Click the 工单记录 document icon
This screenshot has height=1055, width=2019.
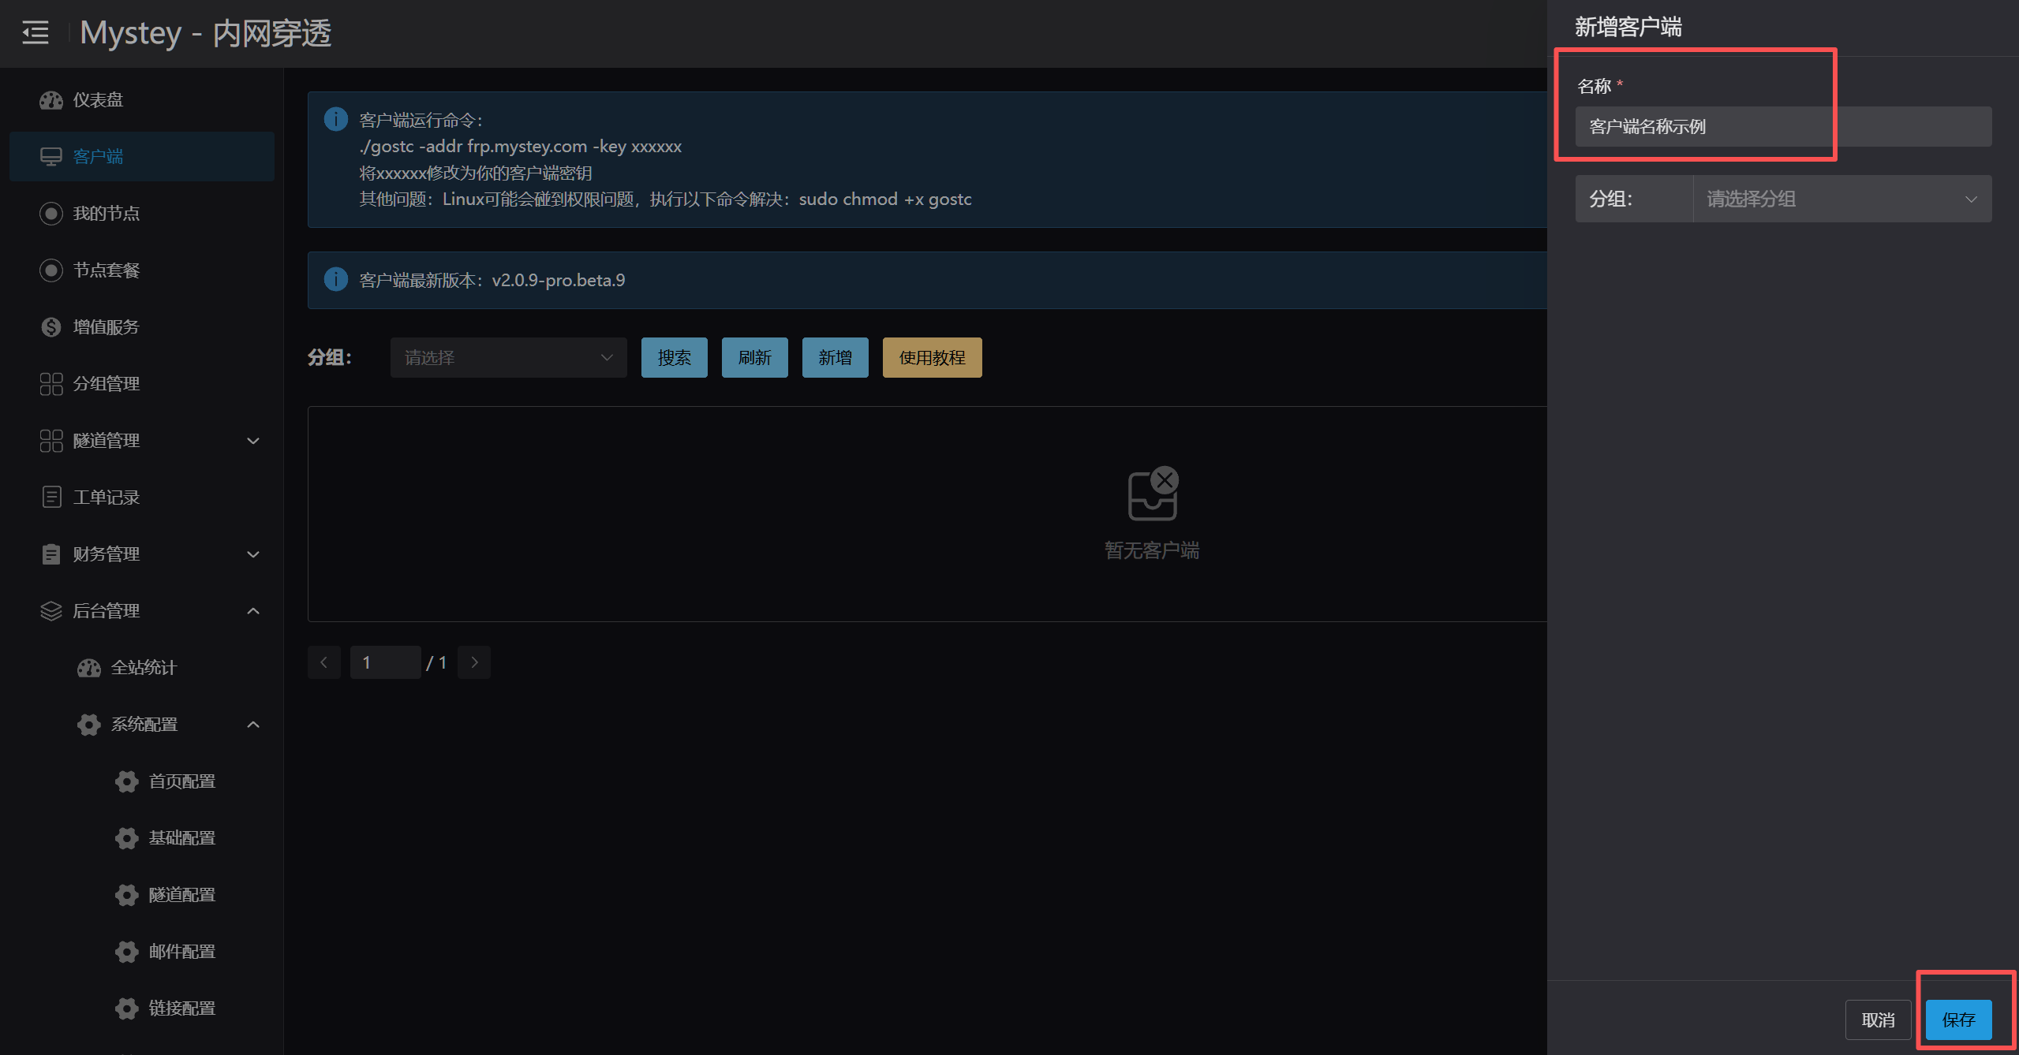(51, 498)
